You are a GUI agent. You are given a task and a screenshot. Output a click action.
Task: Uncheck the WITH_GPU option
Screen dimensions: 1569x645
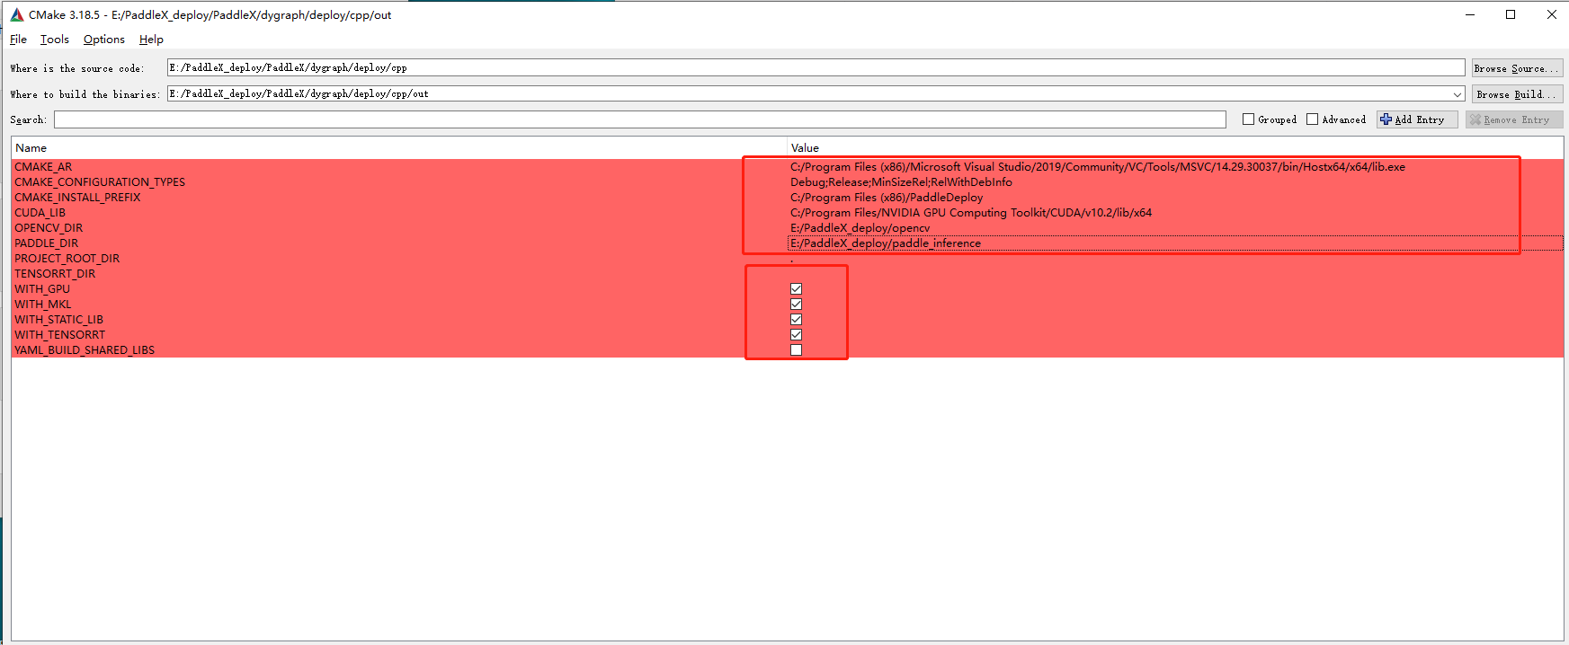click(796, 289)
